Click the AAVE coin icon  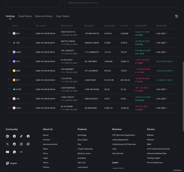[x=14, y=52]
